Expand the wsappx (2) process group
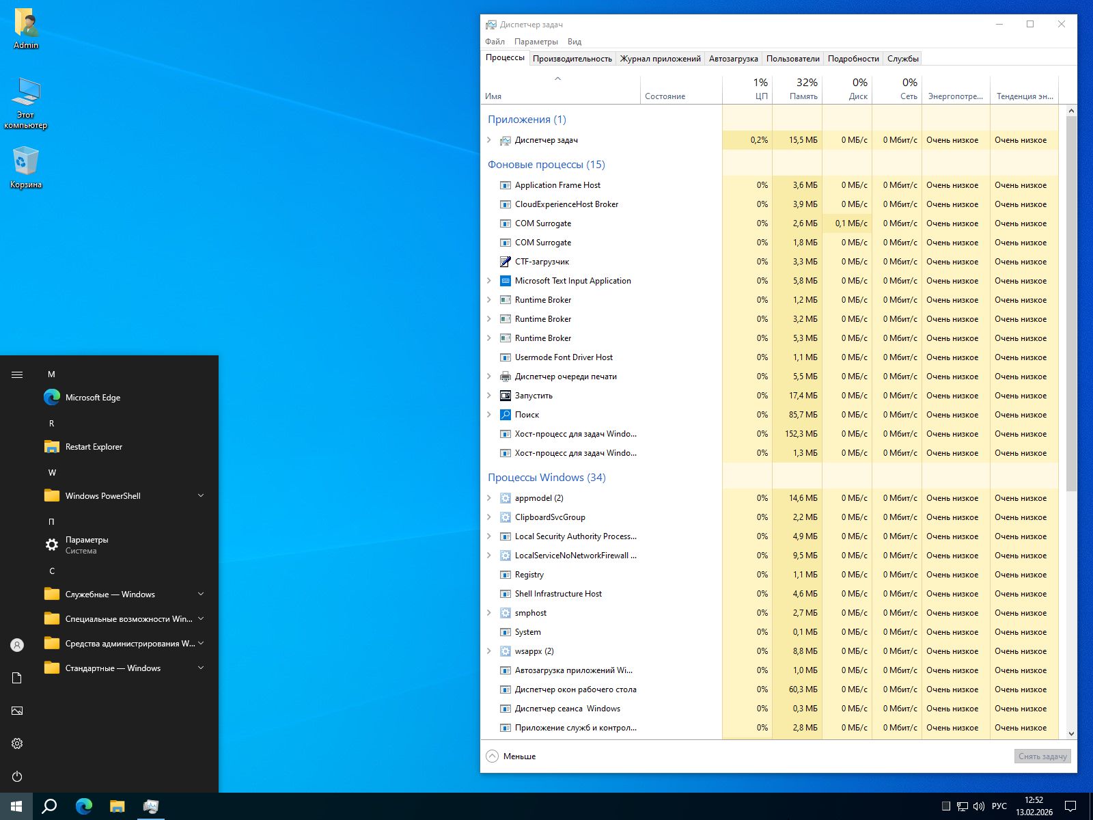The width and height of the screenshot is (1093, 820). 489,651
